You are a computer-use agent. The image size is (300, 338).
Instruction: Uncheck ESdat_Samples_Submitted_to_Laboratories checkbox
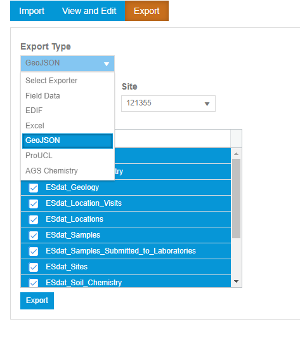pos(34,252)
